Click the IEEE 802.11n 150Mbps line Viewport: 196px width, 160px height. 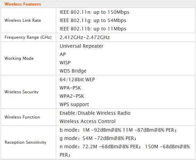(94, 12)
